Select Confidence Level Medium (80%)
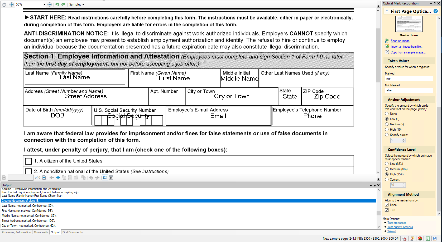 click(387, 169)
